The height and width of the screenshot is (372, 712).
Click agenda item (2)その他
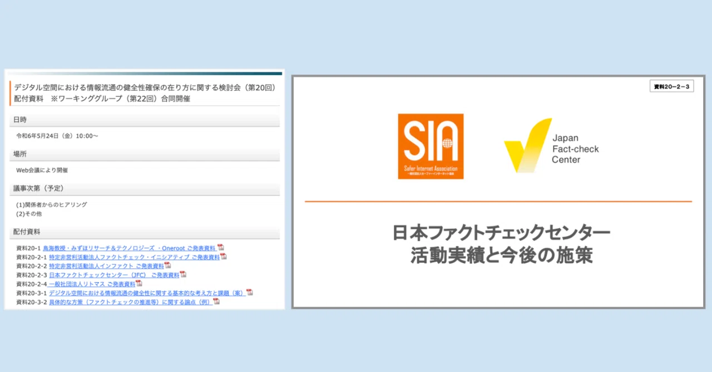tap(29, 213)
